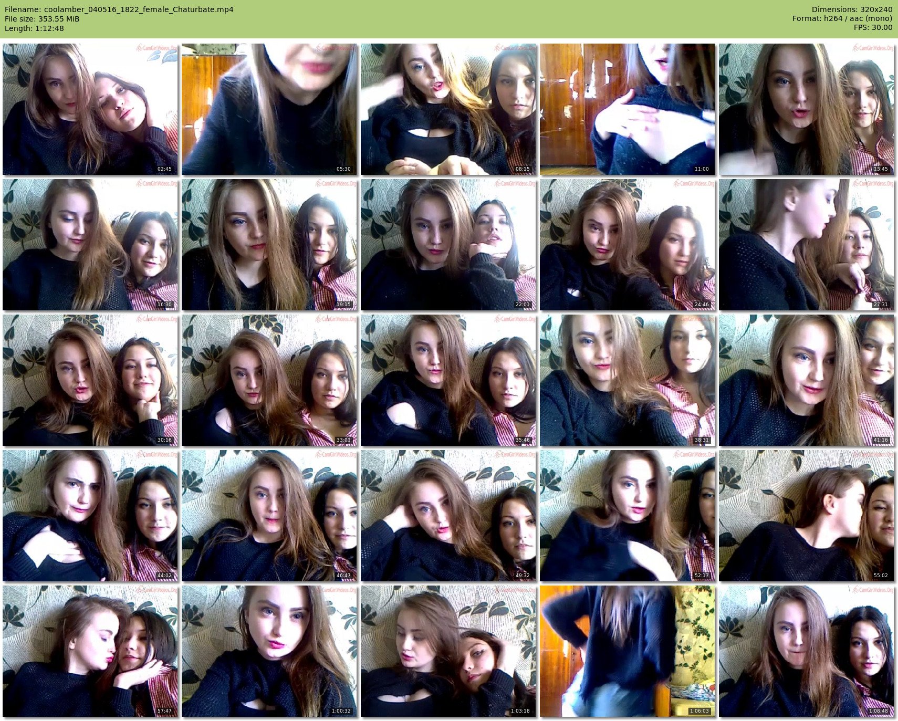Choose the thumbnail timestamped 44:02
This screenshot has width=898, height=721.
[90, 516]
